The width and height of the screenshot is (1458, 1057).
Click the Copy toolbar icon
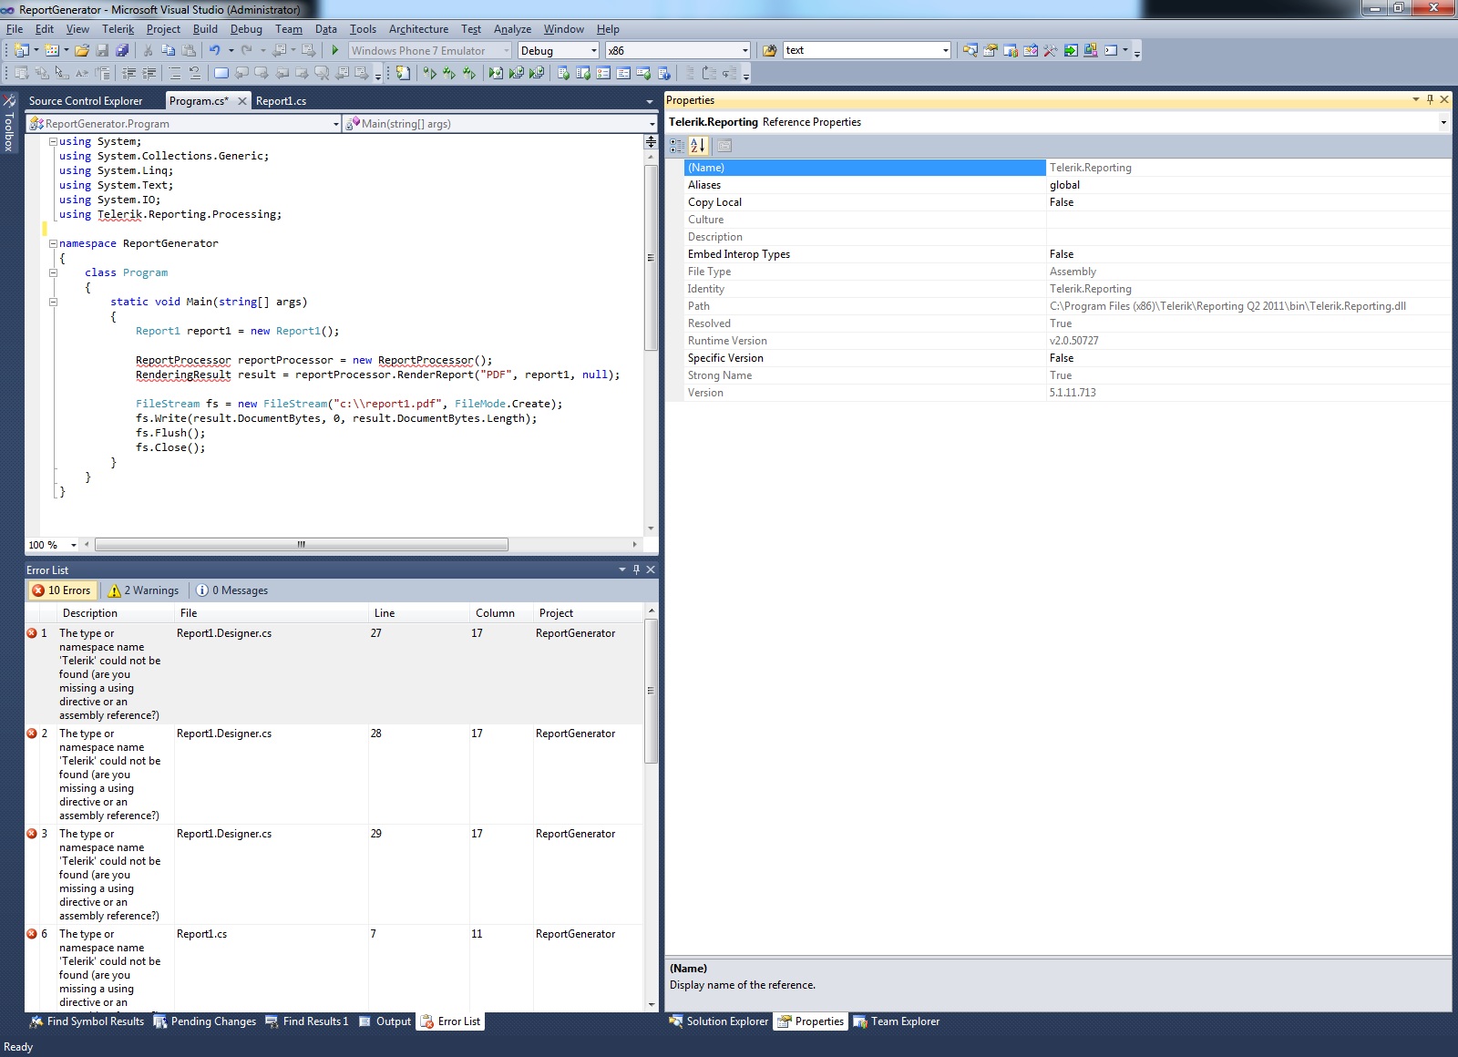tap(168, 51)
